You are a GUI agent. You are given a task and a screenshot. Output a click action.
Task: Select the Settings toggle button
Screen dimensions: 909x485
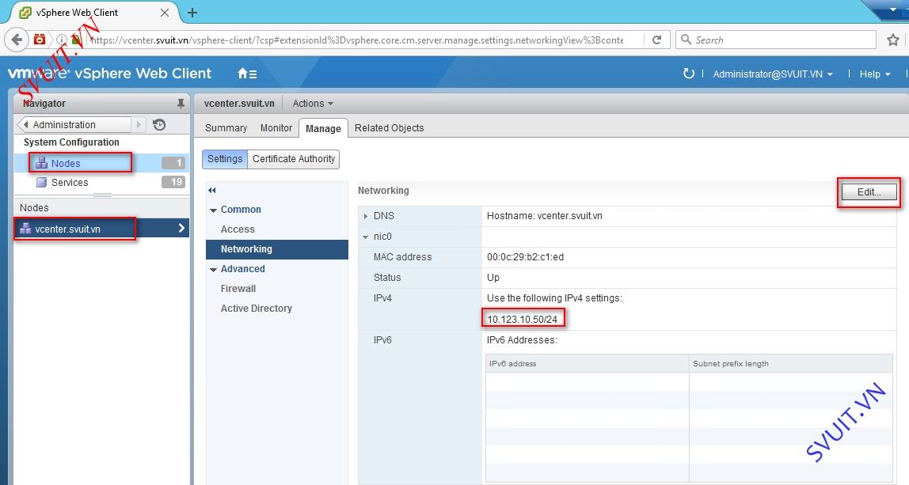click(225, 159)
